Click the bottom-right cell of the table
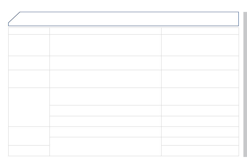This screenshot has height=165, width=247. click(x=200, y=151)
